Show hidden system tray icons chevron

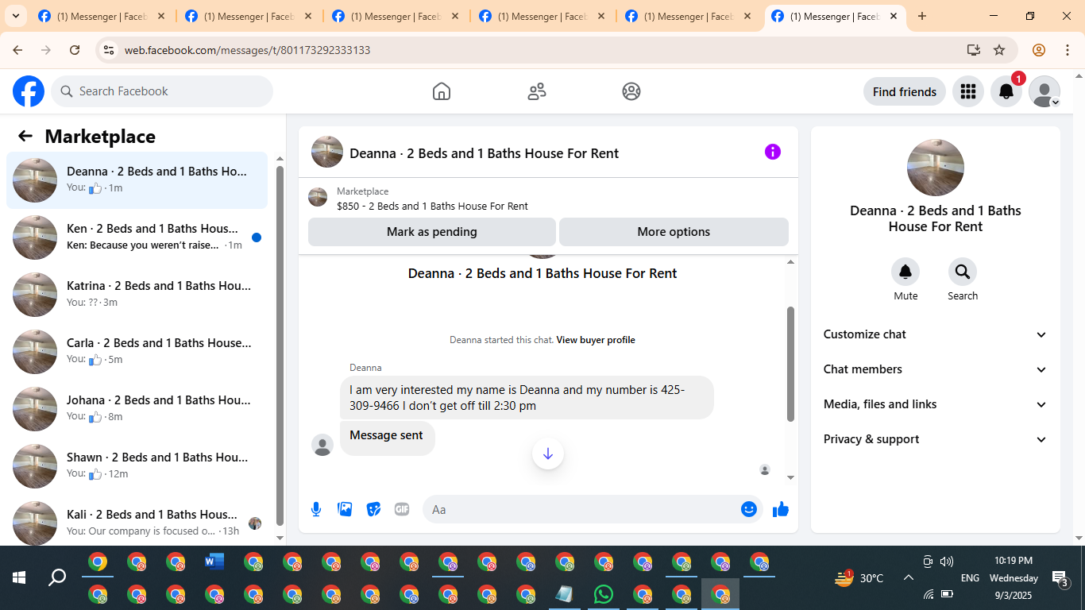coord(909,578)
